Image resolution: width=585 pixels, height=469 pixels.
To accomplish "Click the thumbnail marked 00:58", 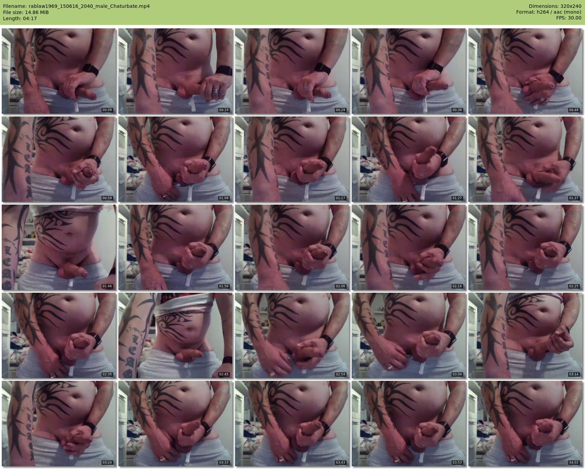I will 59,159.
